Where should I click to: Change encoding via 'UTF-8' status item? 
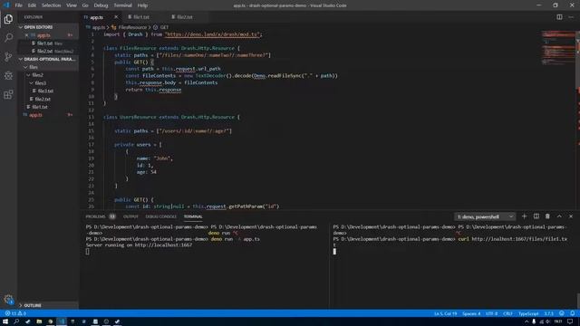tap(491, 313)
